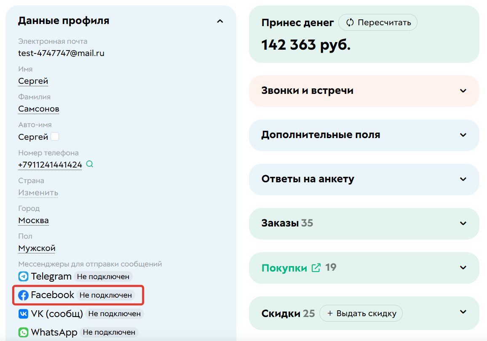Viewport: 487px width, 341px height.
Task: Toggle the Авто-имя checkbox
Action: point(55,136)
